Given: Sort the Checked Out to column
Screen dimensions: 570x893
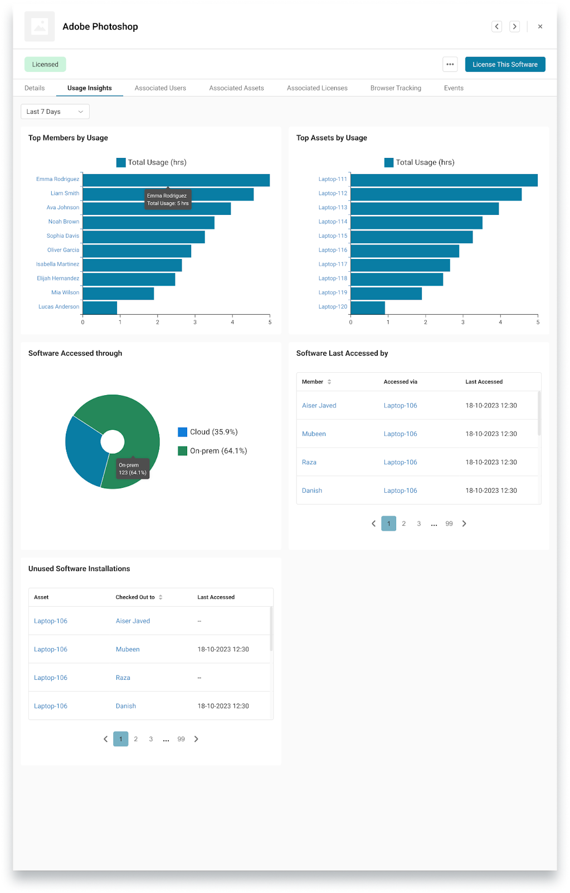Looking at the screenshot, I should pyautogui.click(x=160, y=597).
